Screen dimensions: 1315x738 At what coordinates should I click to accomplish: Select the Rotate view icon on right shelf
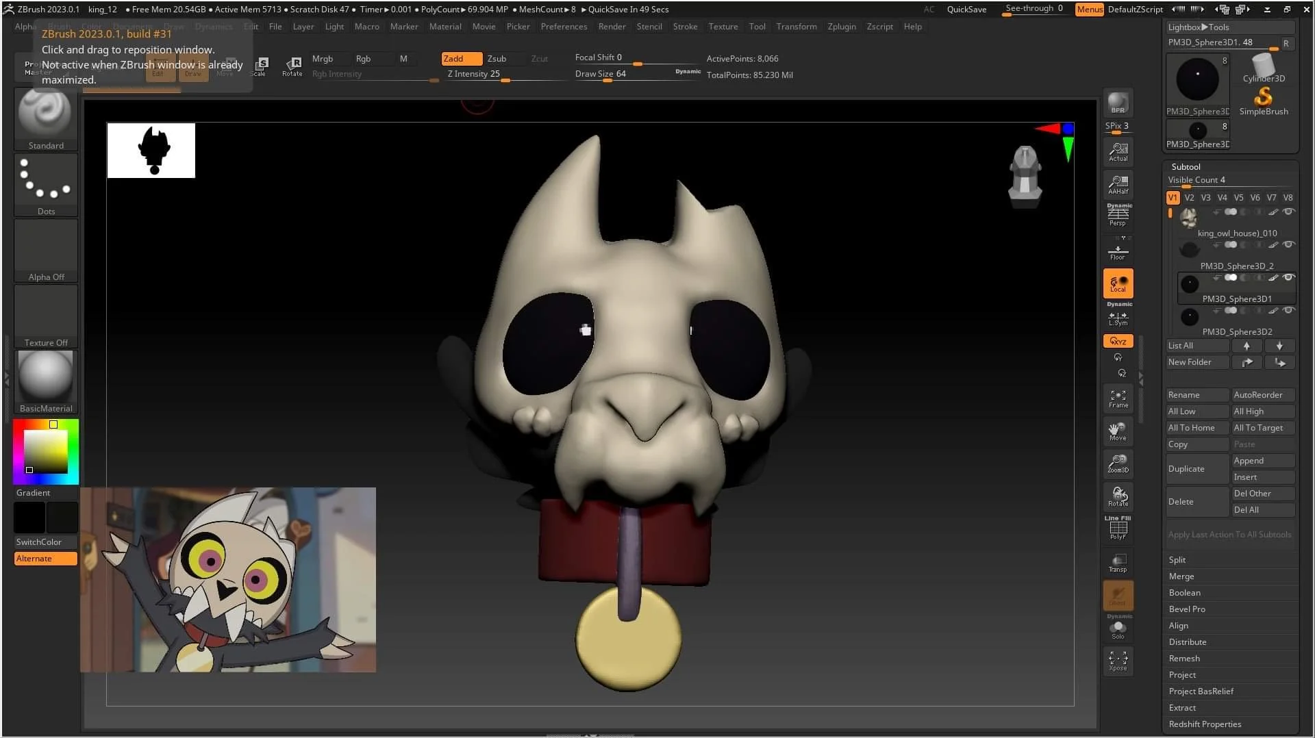click(1118, 497)
